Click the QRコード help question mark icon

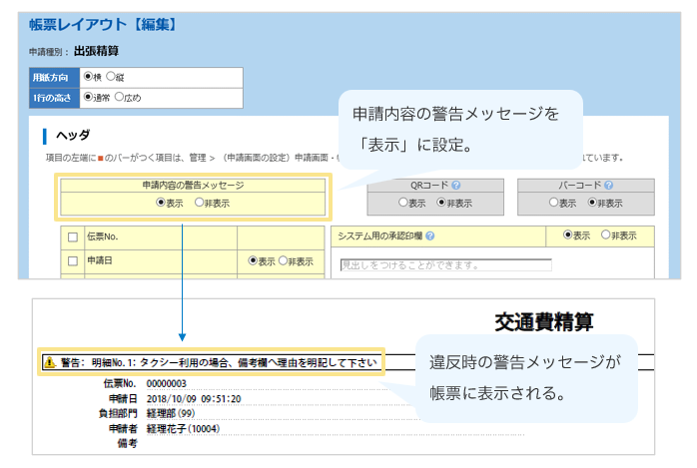tap(456, 186)
